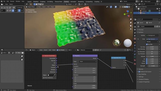Click file browser thumbnail display mode icon
The width and height of the screenshot is (161, 91).
point(13,11)
